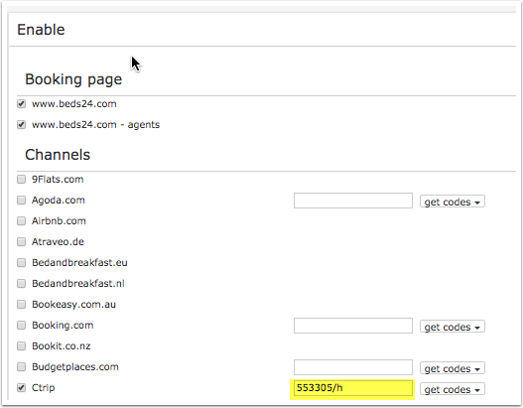Click the 9Flats.com label
The image size is (523, 408).
click(x=58, y=180)
